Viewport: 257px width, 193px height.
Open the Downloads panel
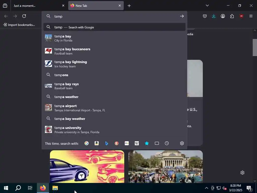[214, 16]
